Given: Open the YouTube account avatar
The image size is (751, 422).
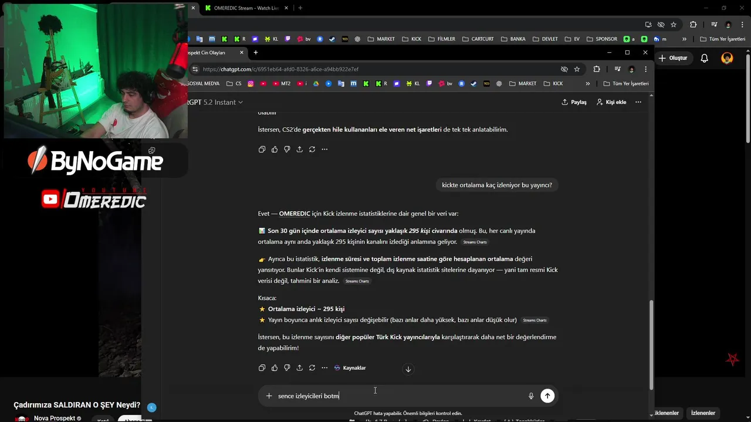Looking at the screenshot, I should click(x=727, y=58).
